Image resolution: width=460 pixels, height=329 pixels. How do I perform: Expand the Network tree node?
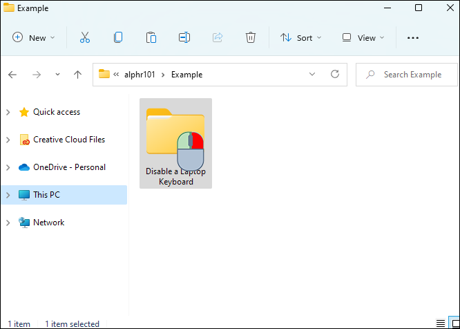point(8,223)
